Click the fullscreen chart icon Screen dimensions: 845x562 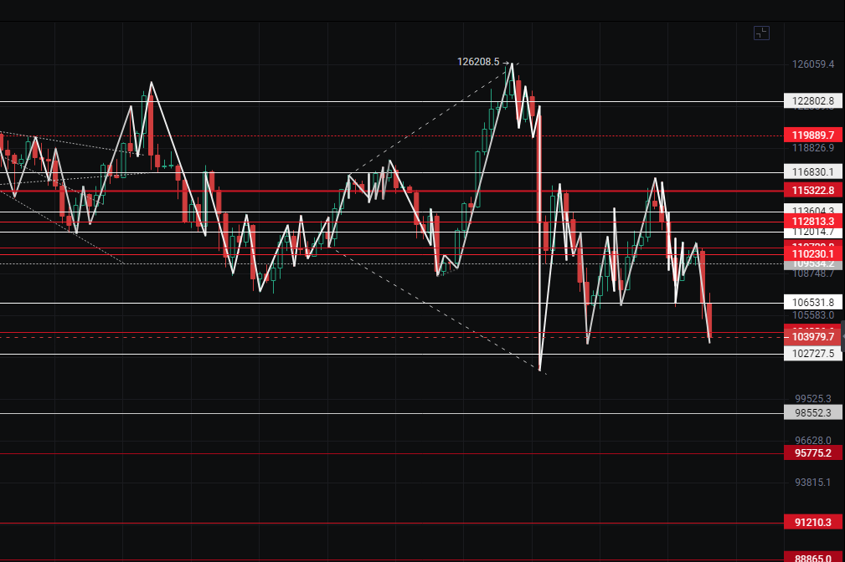[x=761, y=33]
